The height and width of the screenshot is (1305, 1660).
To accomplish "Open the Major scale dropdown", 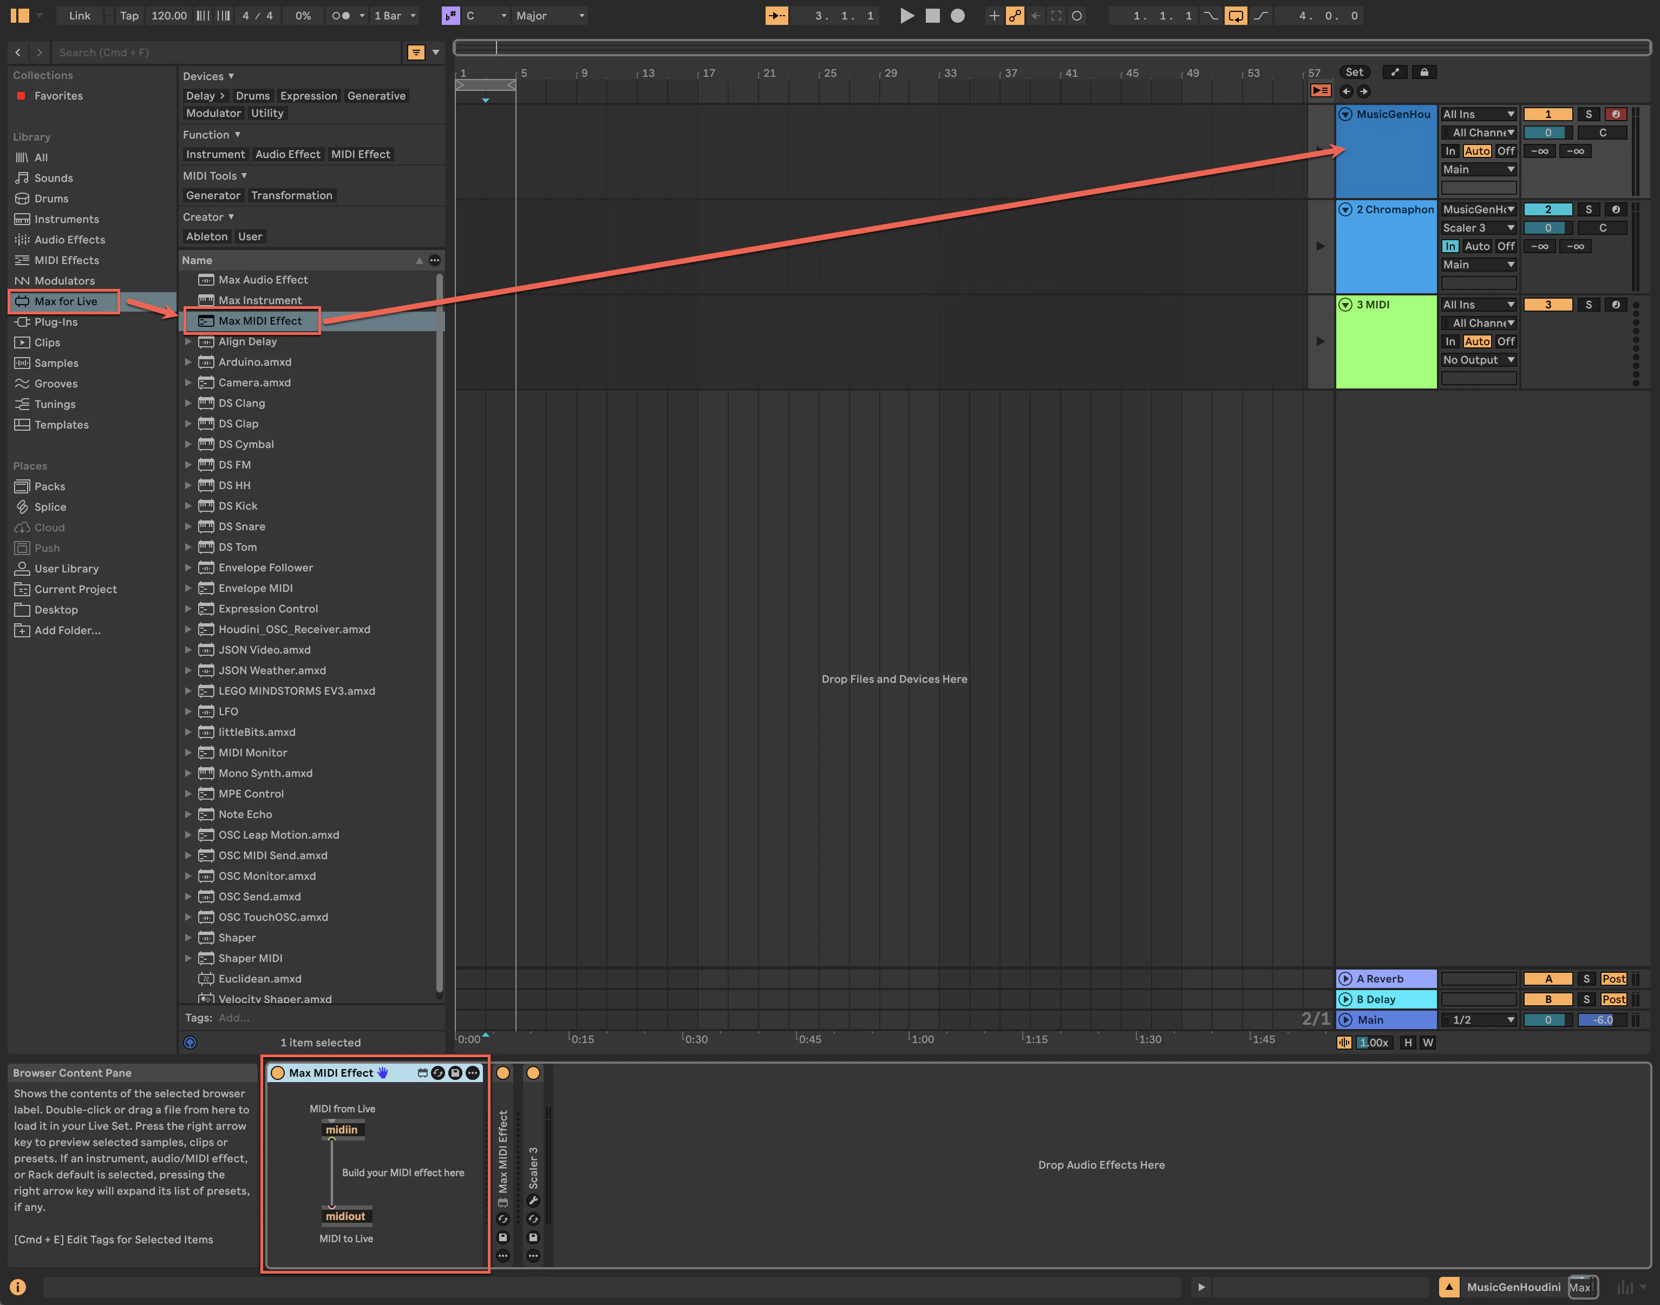I will coord(550,15).
